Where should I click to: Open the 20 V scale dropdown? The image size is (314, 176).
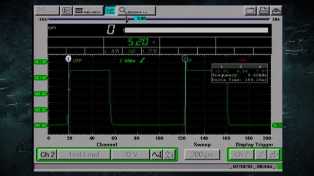(x=131, y=154)
